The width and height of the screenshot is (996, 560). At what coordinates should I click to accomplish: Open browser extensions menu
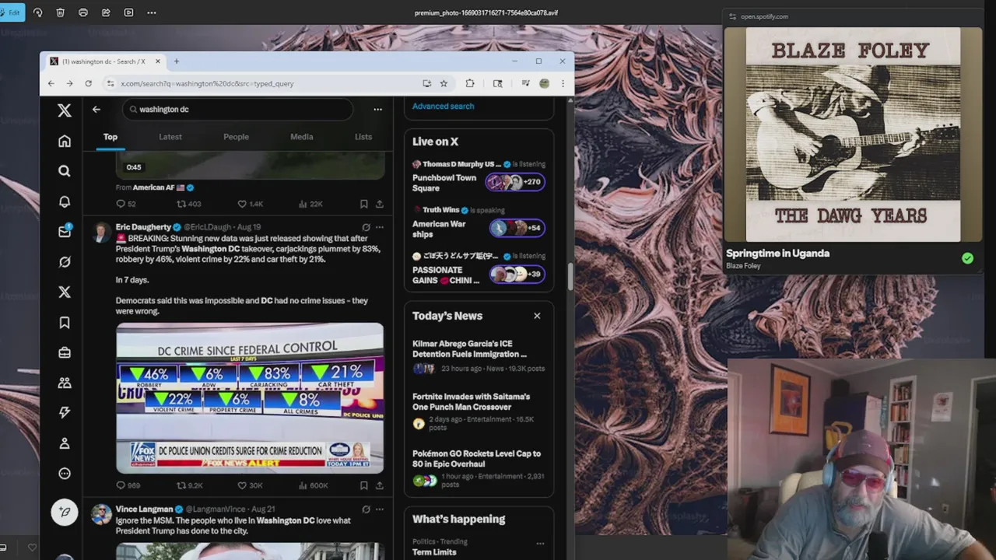470,83
